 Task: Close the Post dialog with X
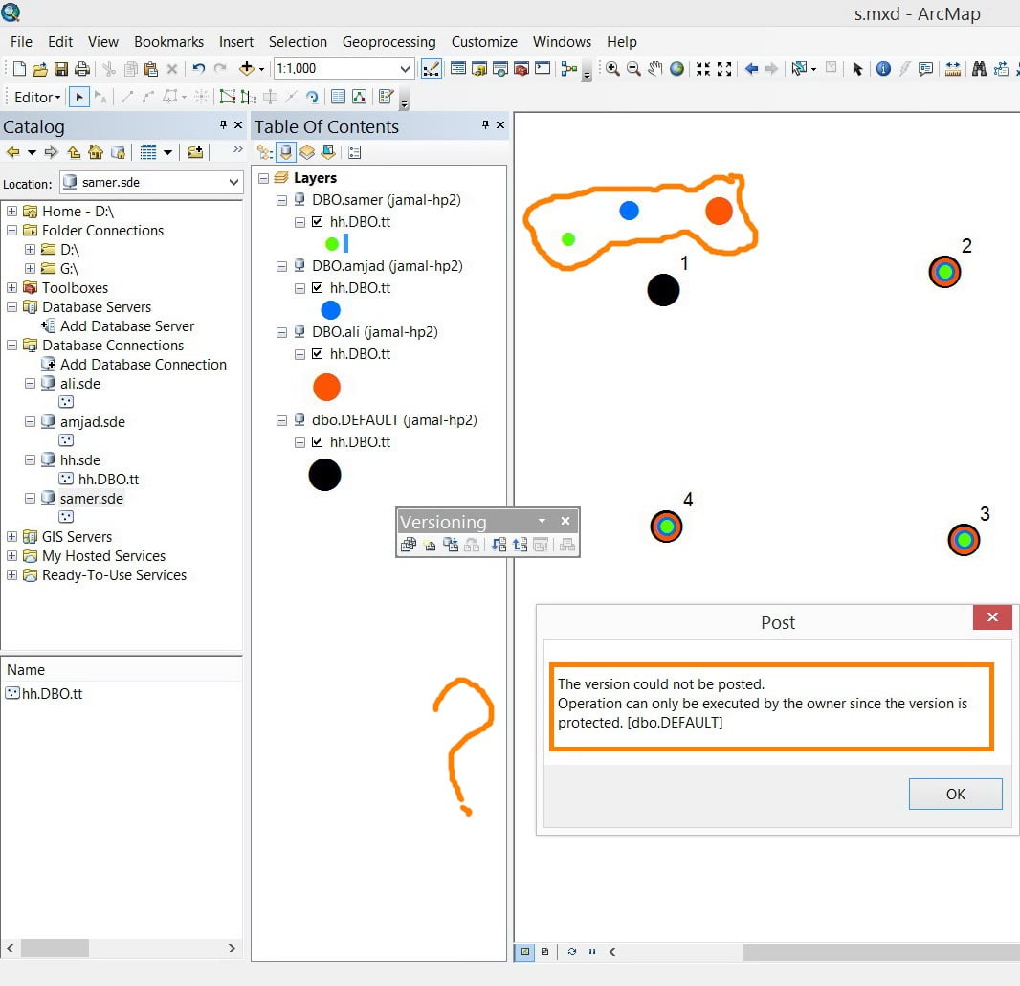992,617
